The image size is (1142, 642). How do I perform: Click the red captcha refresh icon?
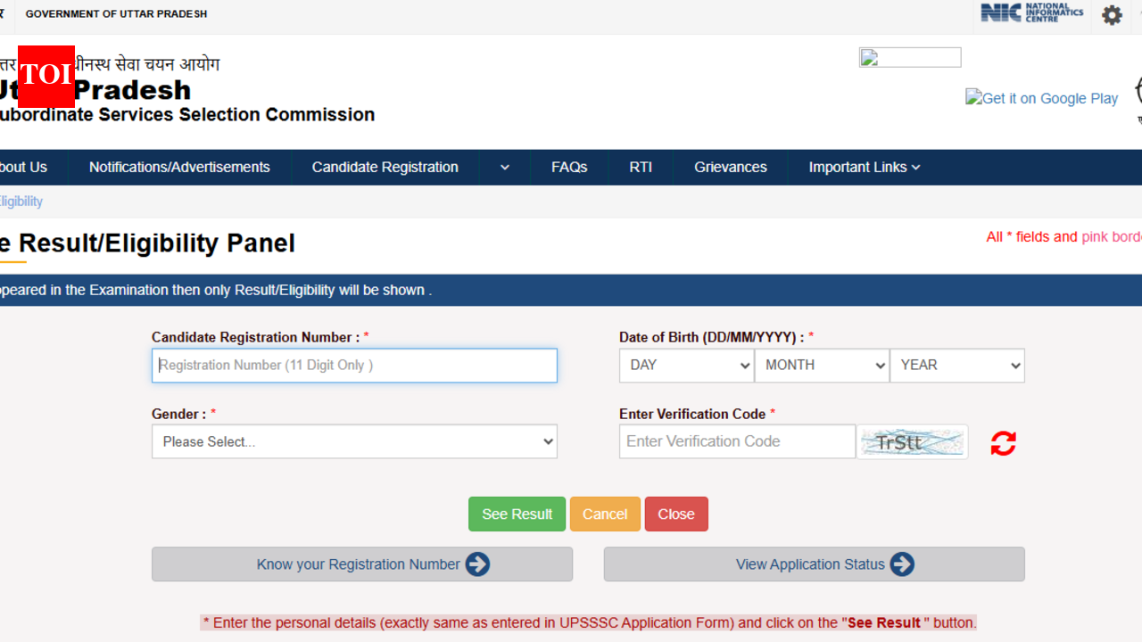[1003, 443]
